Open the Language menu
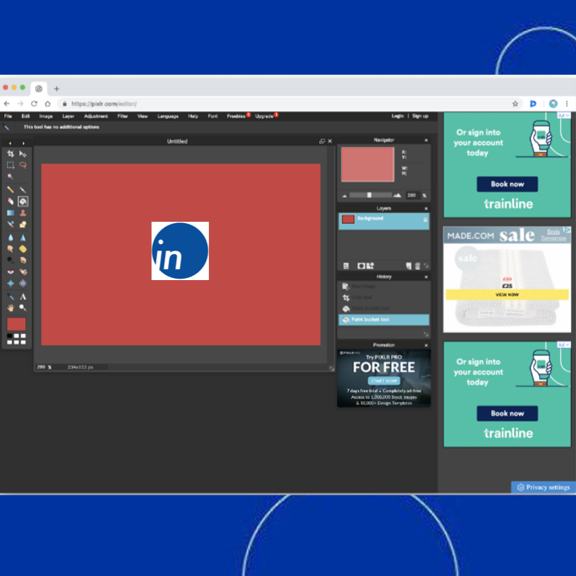 click(x=168, y=116)
